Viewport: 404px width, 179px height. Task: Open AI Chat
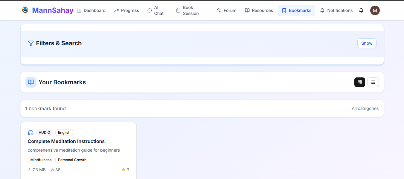[x=156, y=10]
